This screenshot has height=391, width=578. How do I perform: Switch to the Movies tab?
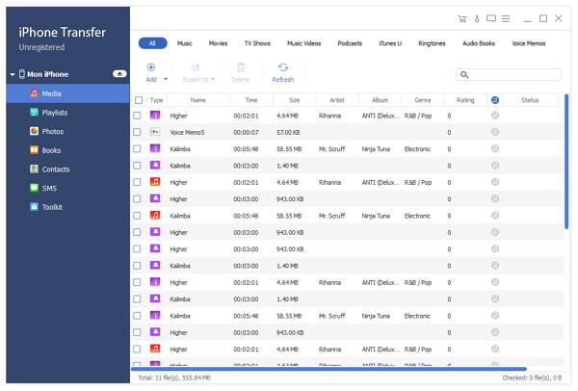pyautogui.click(x=219, y=43)
